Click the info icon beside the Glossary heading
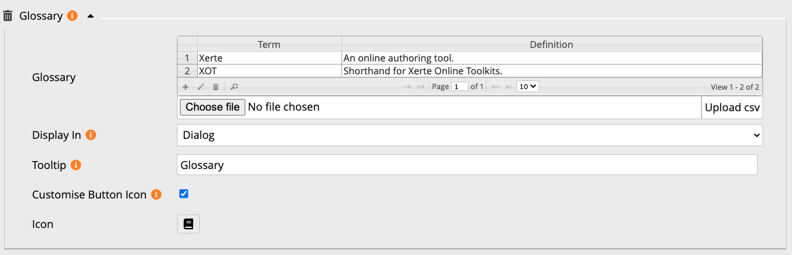792x255 pixels. 72,16
